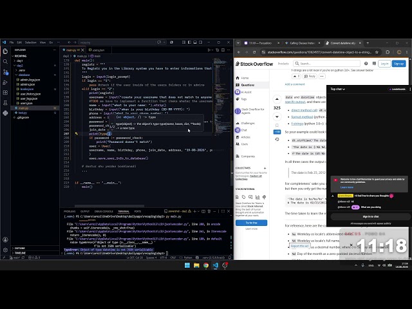This screenshot has width=412, height=309.
Task: Switch to the PROBLEMS panel tab
Action: coord(70,211)
